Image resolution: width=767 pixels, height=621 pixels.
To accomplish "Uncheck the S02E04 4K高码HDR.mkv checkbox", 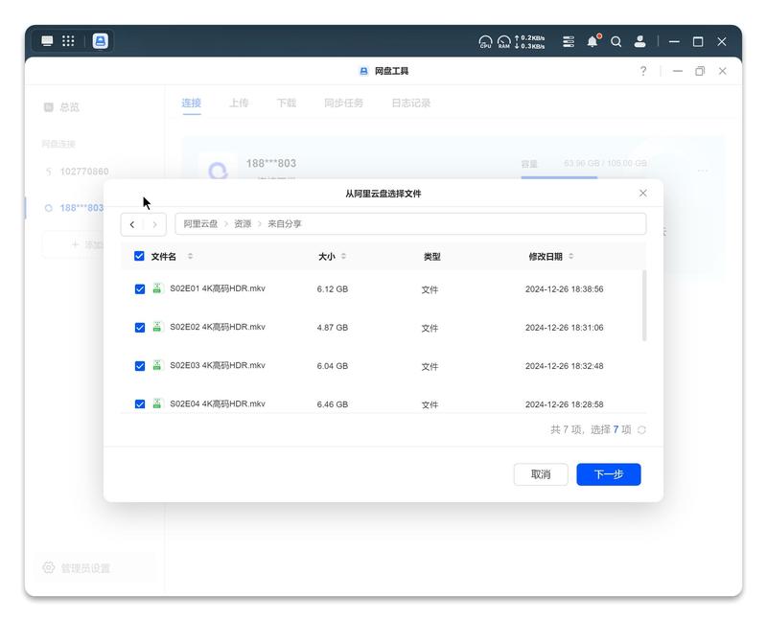I will point(140,403).
